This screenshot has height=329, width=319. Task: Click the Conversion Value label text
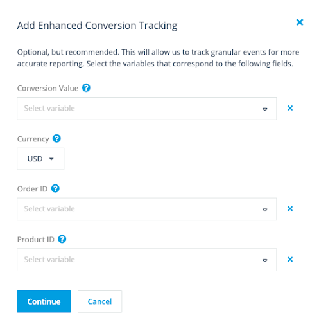(47, 88)
